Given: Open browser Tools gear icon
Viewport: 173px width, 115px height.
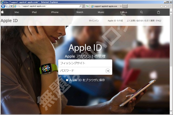Looking at the screenshot, I should coord(170,6).
